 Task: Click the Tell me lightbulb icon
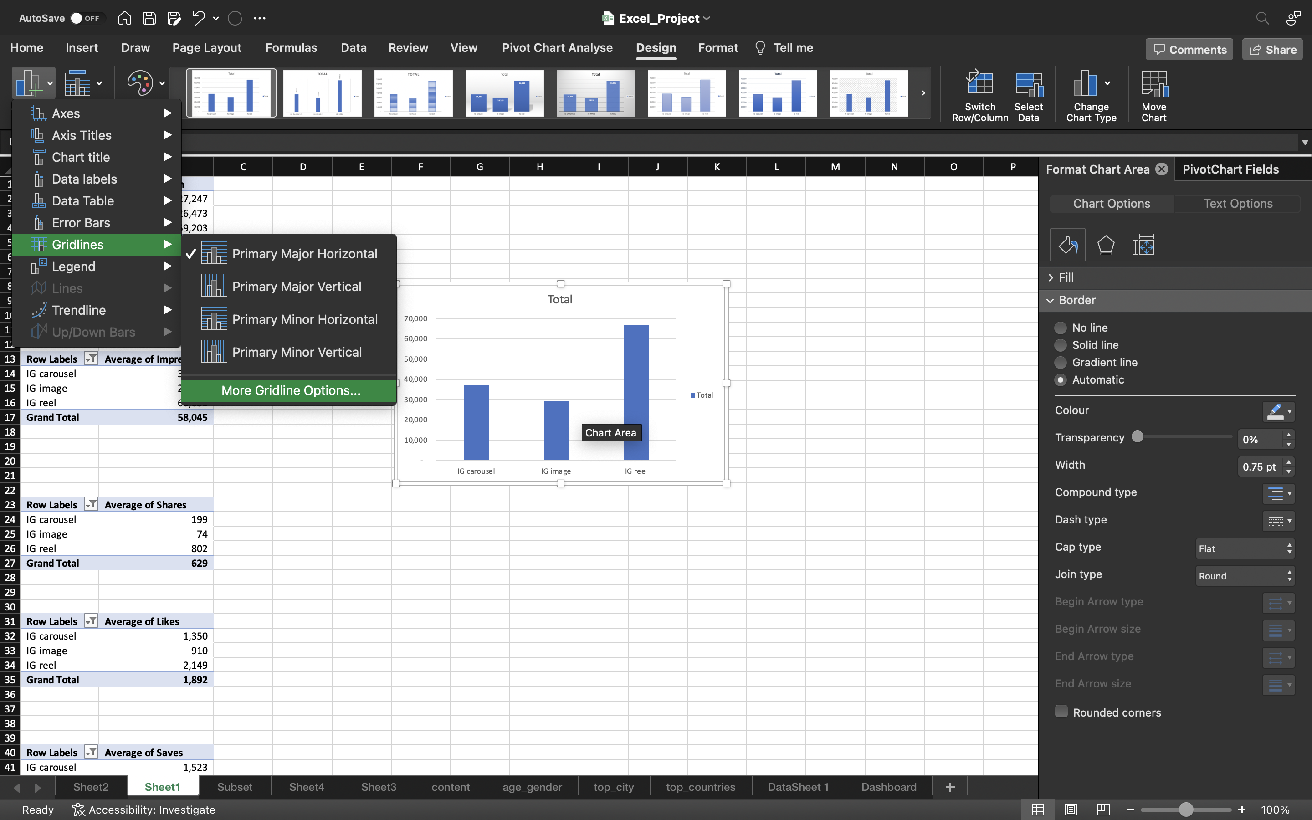click(x=759, y=48)
